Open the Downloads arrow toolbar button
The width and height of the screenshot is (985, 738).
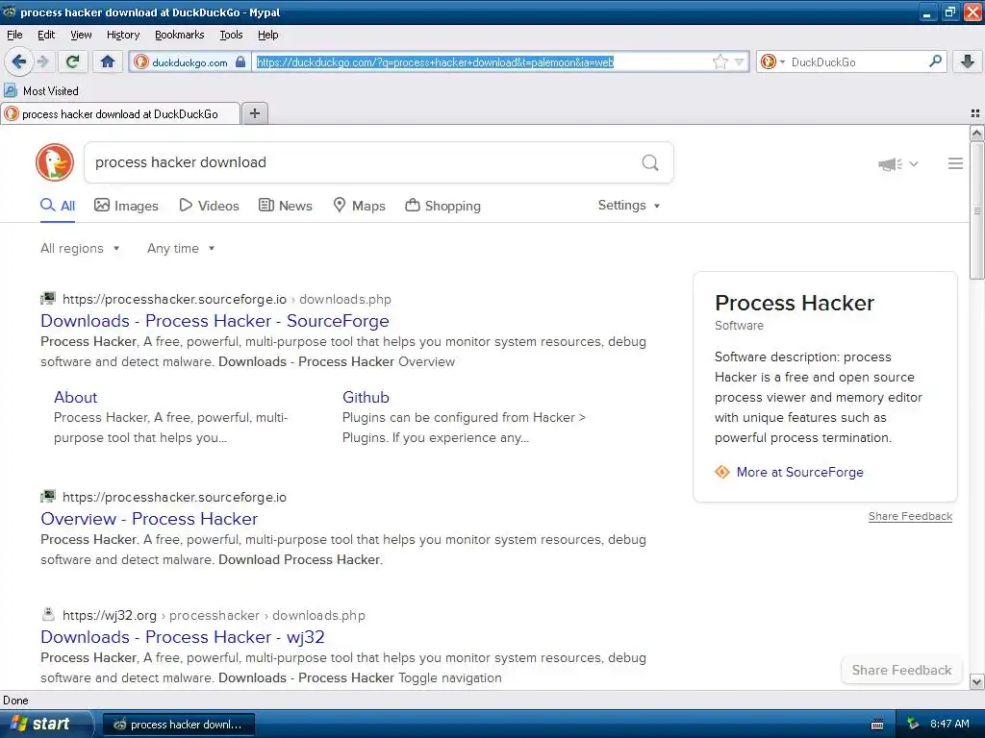click(x=968, y=61)
